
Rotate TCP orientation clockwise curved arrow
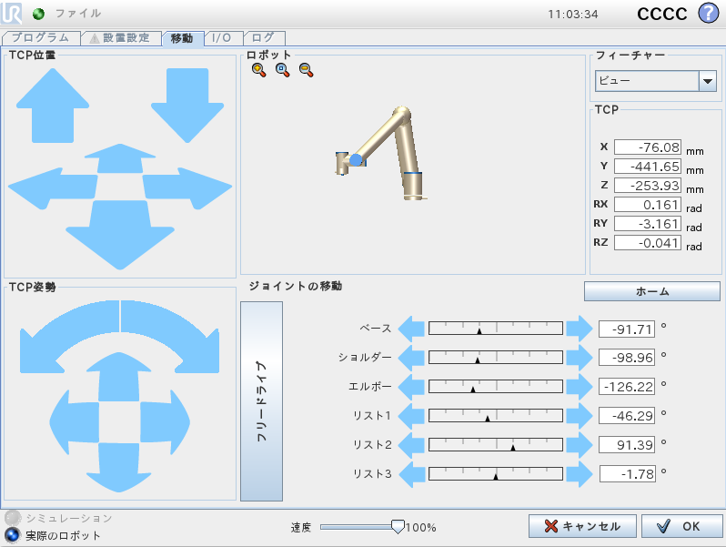coord(170,336)
